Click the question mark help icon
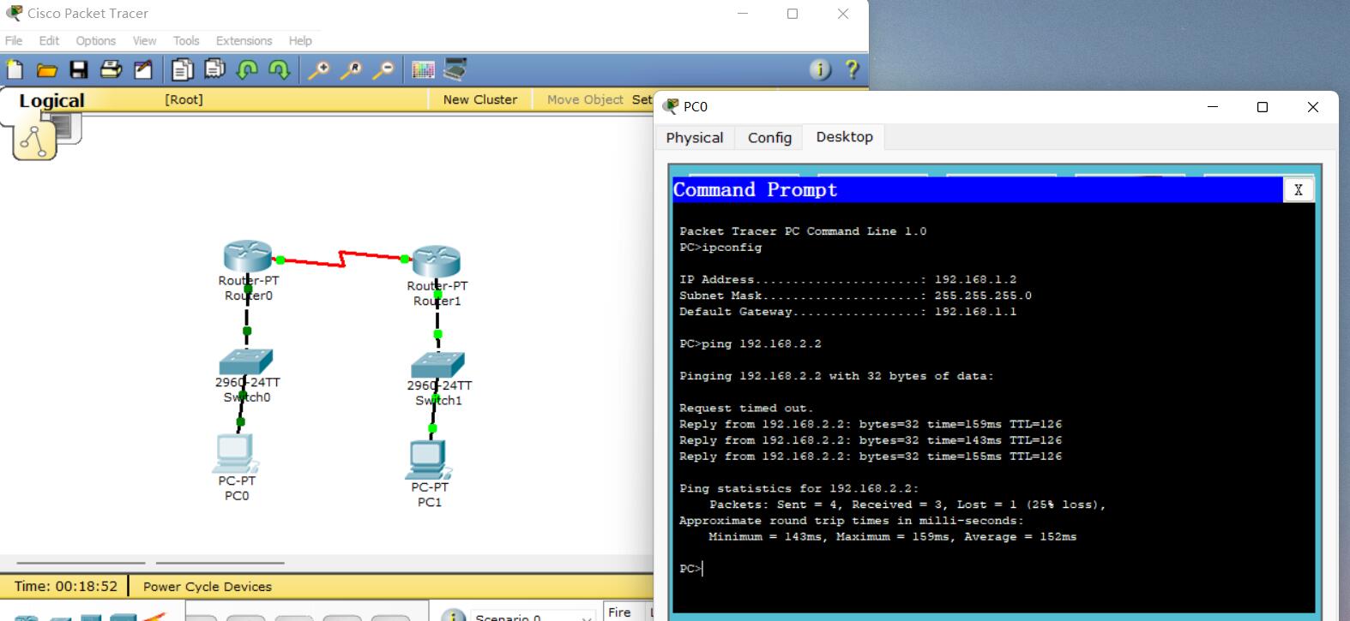The height and width of the screenshot is (621, 1350). [x=852, y=69]
